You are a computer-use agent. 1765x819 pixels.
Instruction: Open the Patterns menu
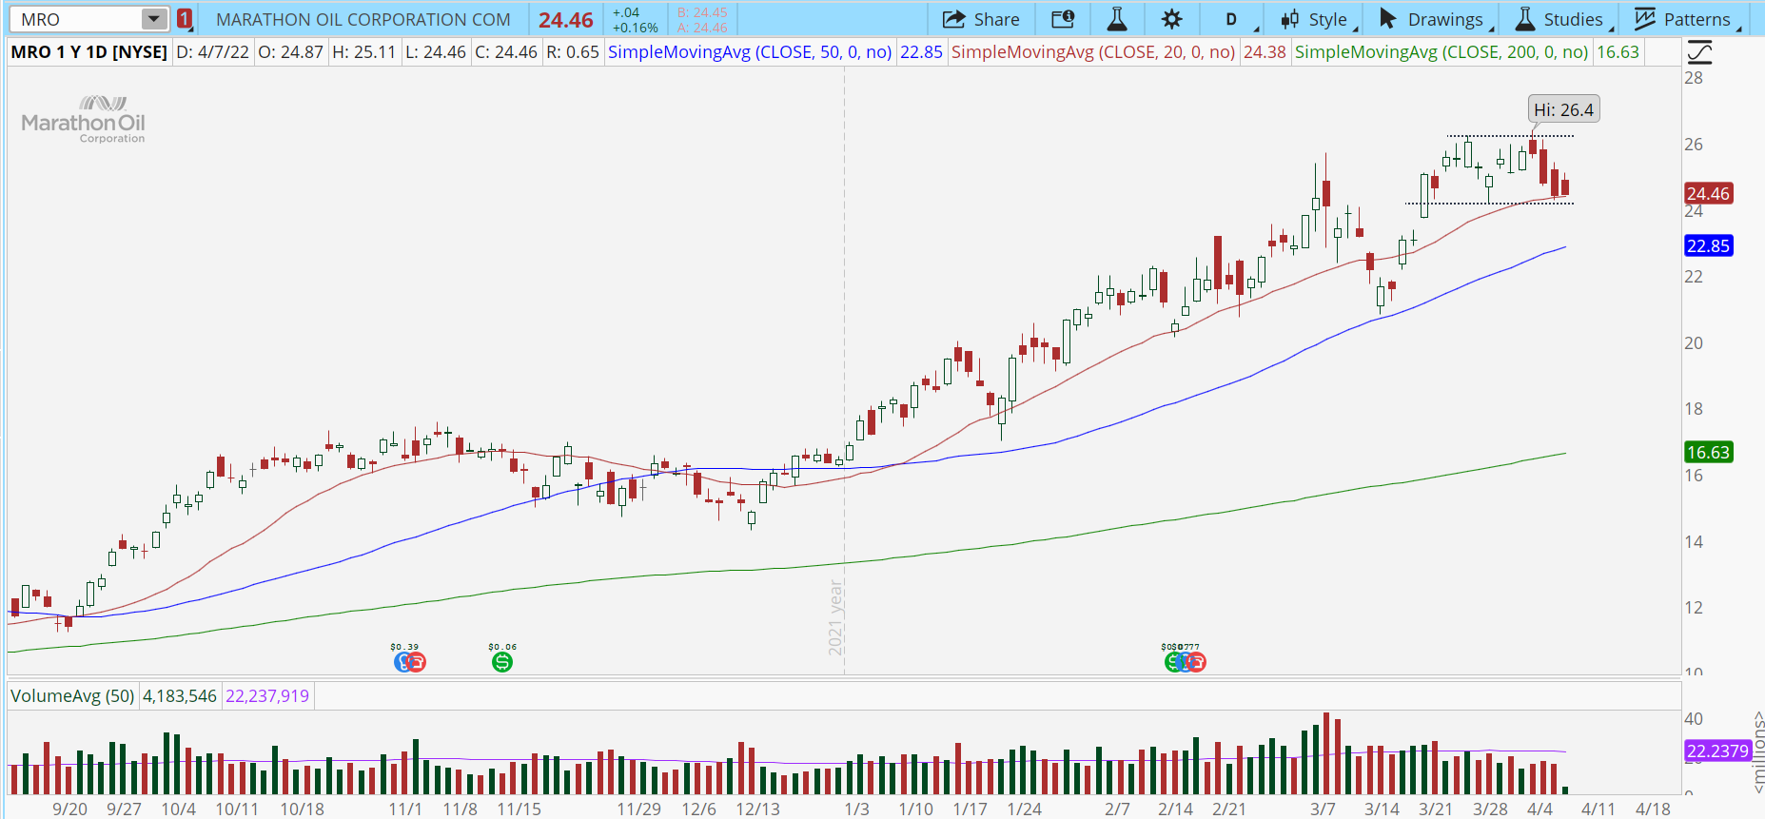coord(1682,19)
